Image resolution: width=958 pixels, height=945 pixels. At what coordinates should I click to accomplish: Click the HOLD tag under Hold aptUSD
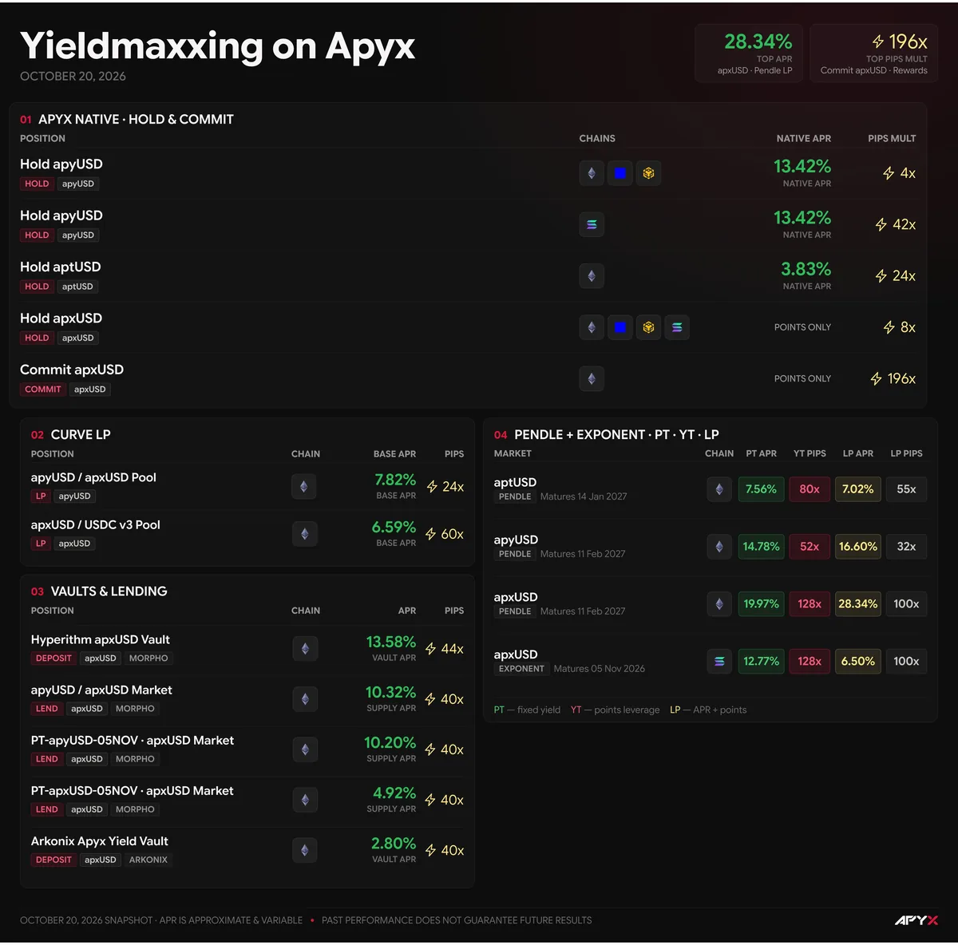(x=37, y=287)
